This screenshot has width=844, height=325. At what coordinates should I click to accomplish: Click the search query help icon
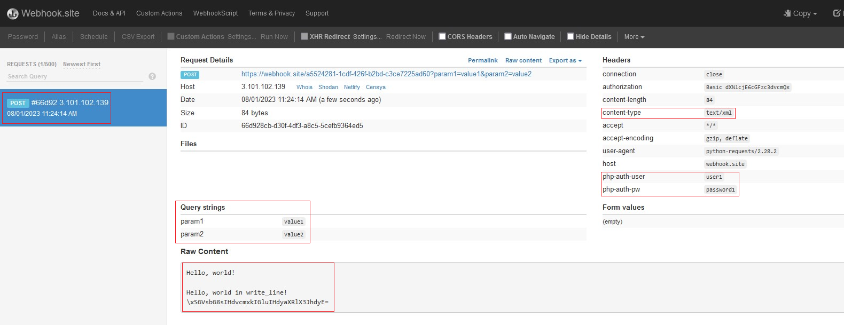pos(152,76)
